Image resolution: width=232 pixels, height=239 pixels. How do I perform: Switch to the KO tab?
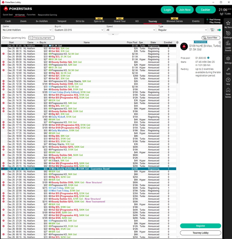tap(137, 21)
